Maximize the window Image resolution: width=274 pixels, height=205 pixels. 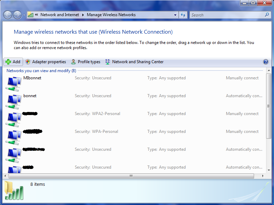[253, 3]
